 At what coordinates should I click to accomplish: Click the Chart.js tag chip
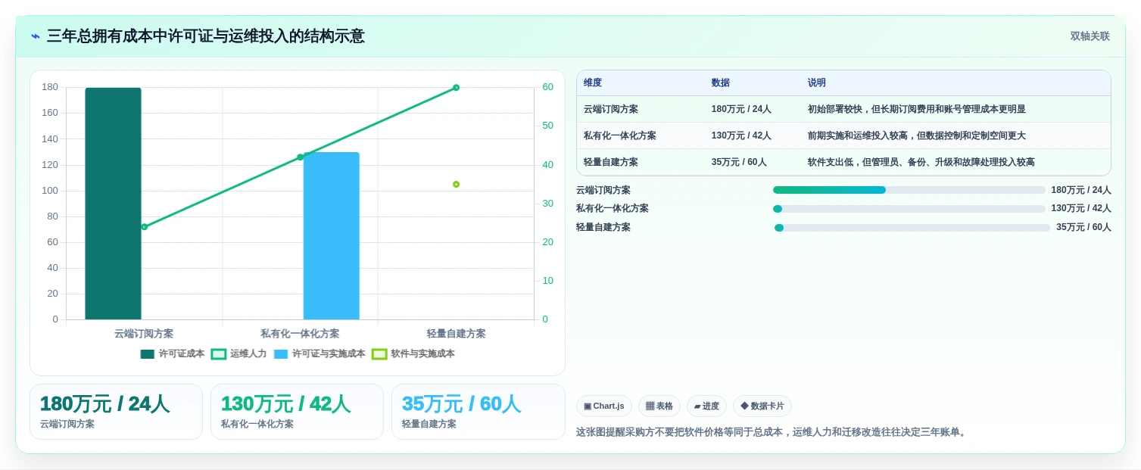pyautogui.click(x=604, y=406)
